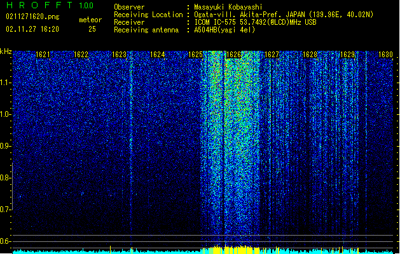Click the Receiver label
Viewport: 400px width, 254px height.
click(x=129, y=22)
